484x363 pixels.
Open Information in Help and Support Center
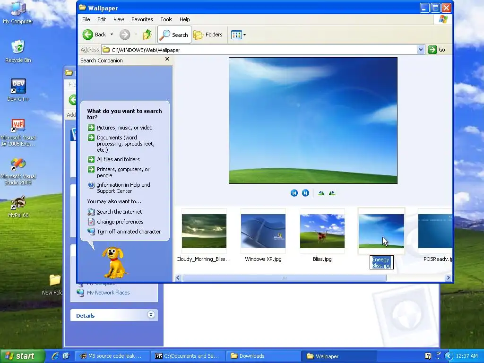pyautogui.click(x=119, y=188)
